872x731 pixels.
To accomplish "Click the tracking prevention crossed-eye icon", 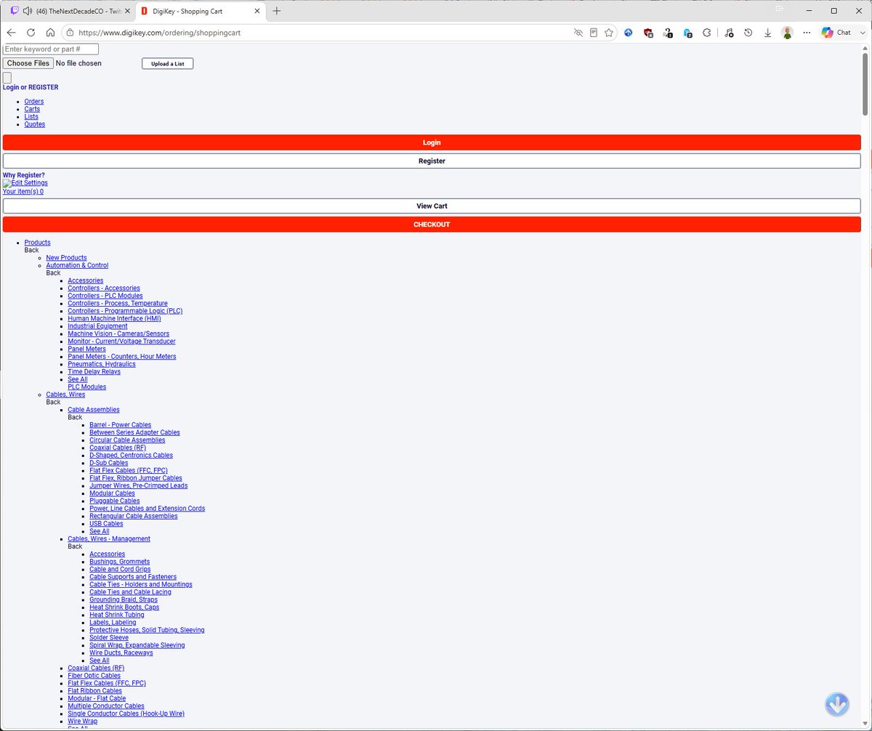I will pos(578,33).
